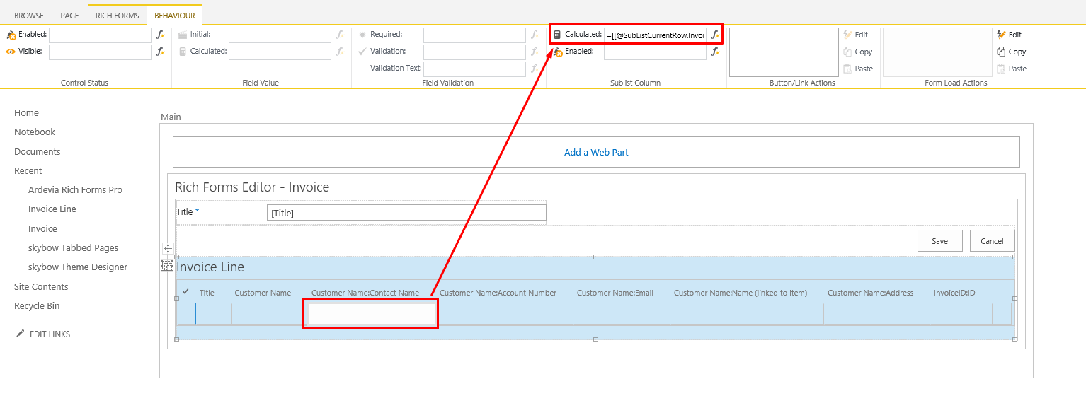This screenshot has width=1086, height=403.
Task: Click the Add a Web Part link
Action: pos(596,152)
